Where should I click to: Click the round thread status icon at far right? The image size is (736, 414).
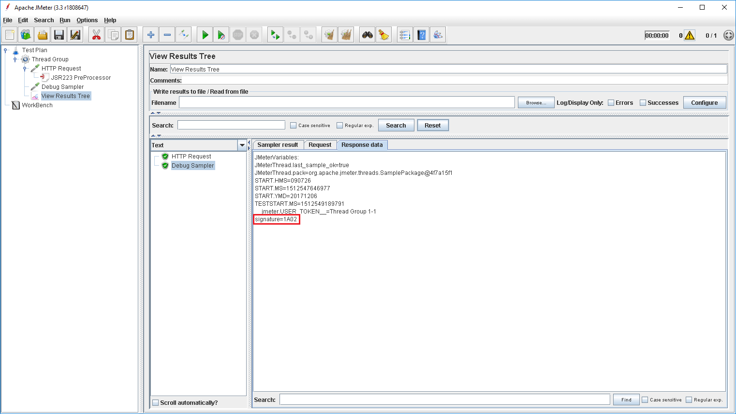click(x=729, y=35)
